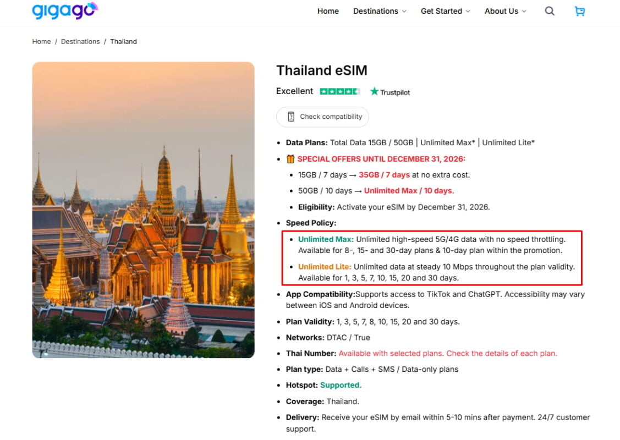Screen dimensions: 620x440
Task: Click the 'Coverage:' Thailand line
Action: coord(322,402)
